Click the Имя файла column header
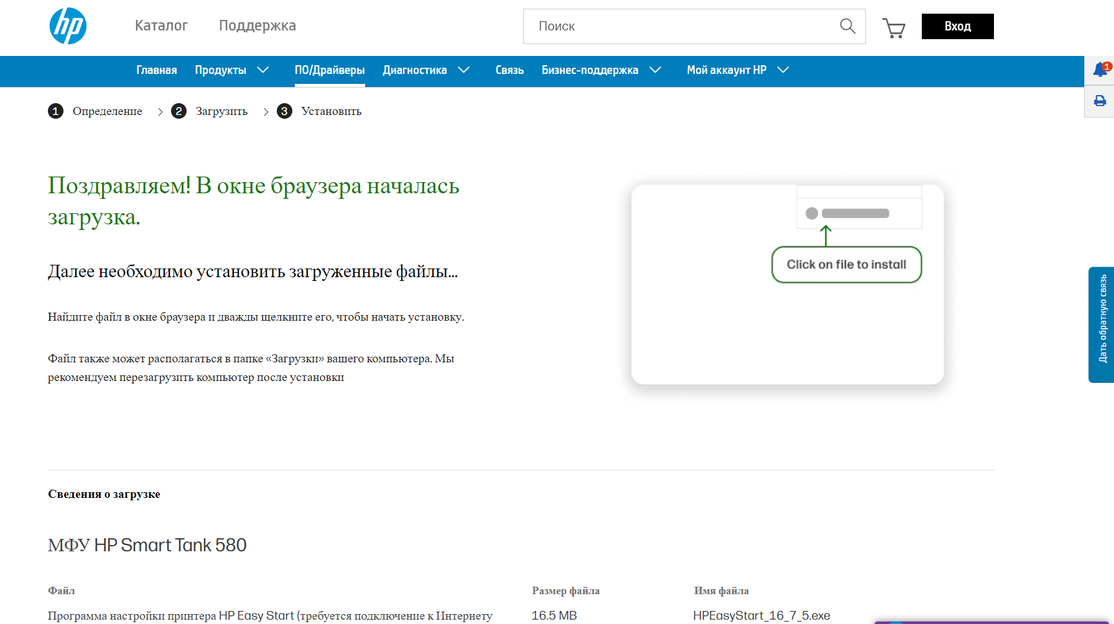The height and width of the screenshot is (624, 1114). point(722,590)
